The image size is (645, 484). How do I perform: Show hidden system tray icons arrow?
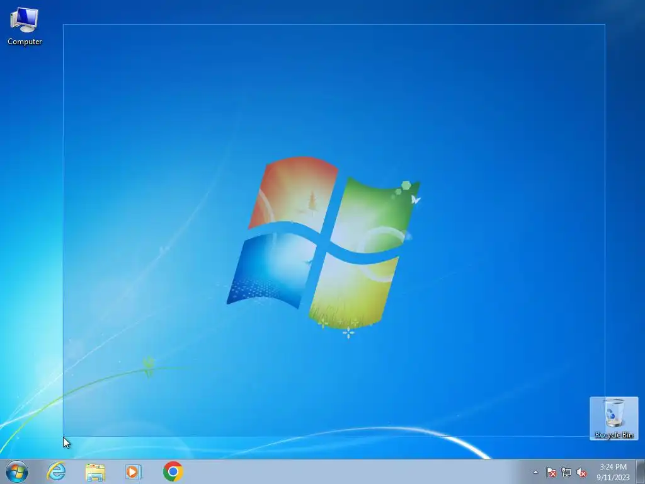(x=535, y=472)
